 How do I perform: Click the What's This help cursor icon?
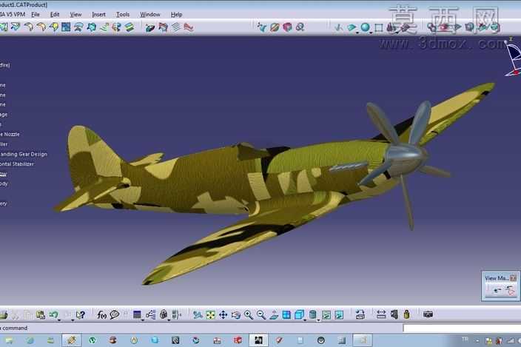point(81,314)
